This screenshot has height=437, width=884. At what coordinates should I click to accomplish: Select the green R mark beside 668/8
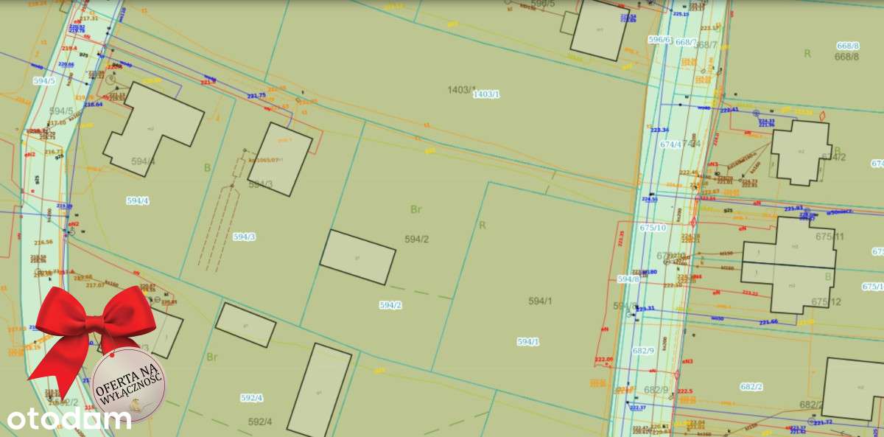click(807, 53)
